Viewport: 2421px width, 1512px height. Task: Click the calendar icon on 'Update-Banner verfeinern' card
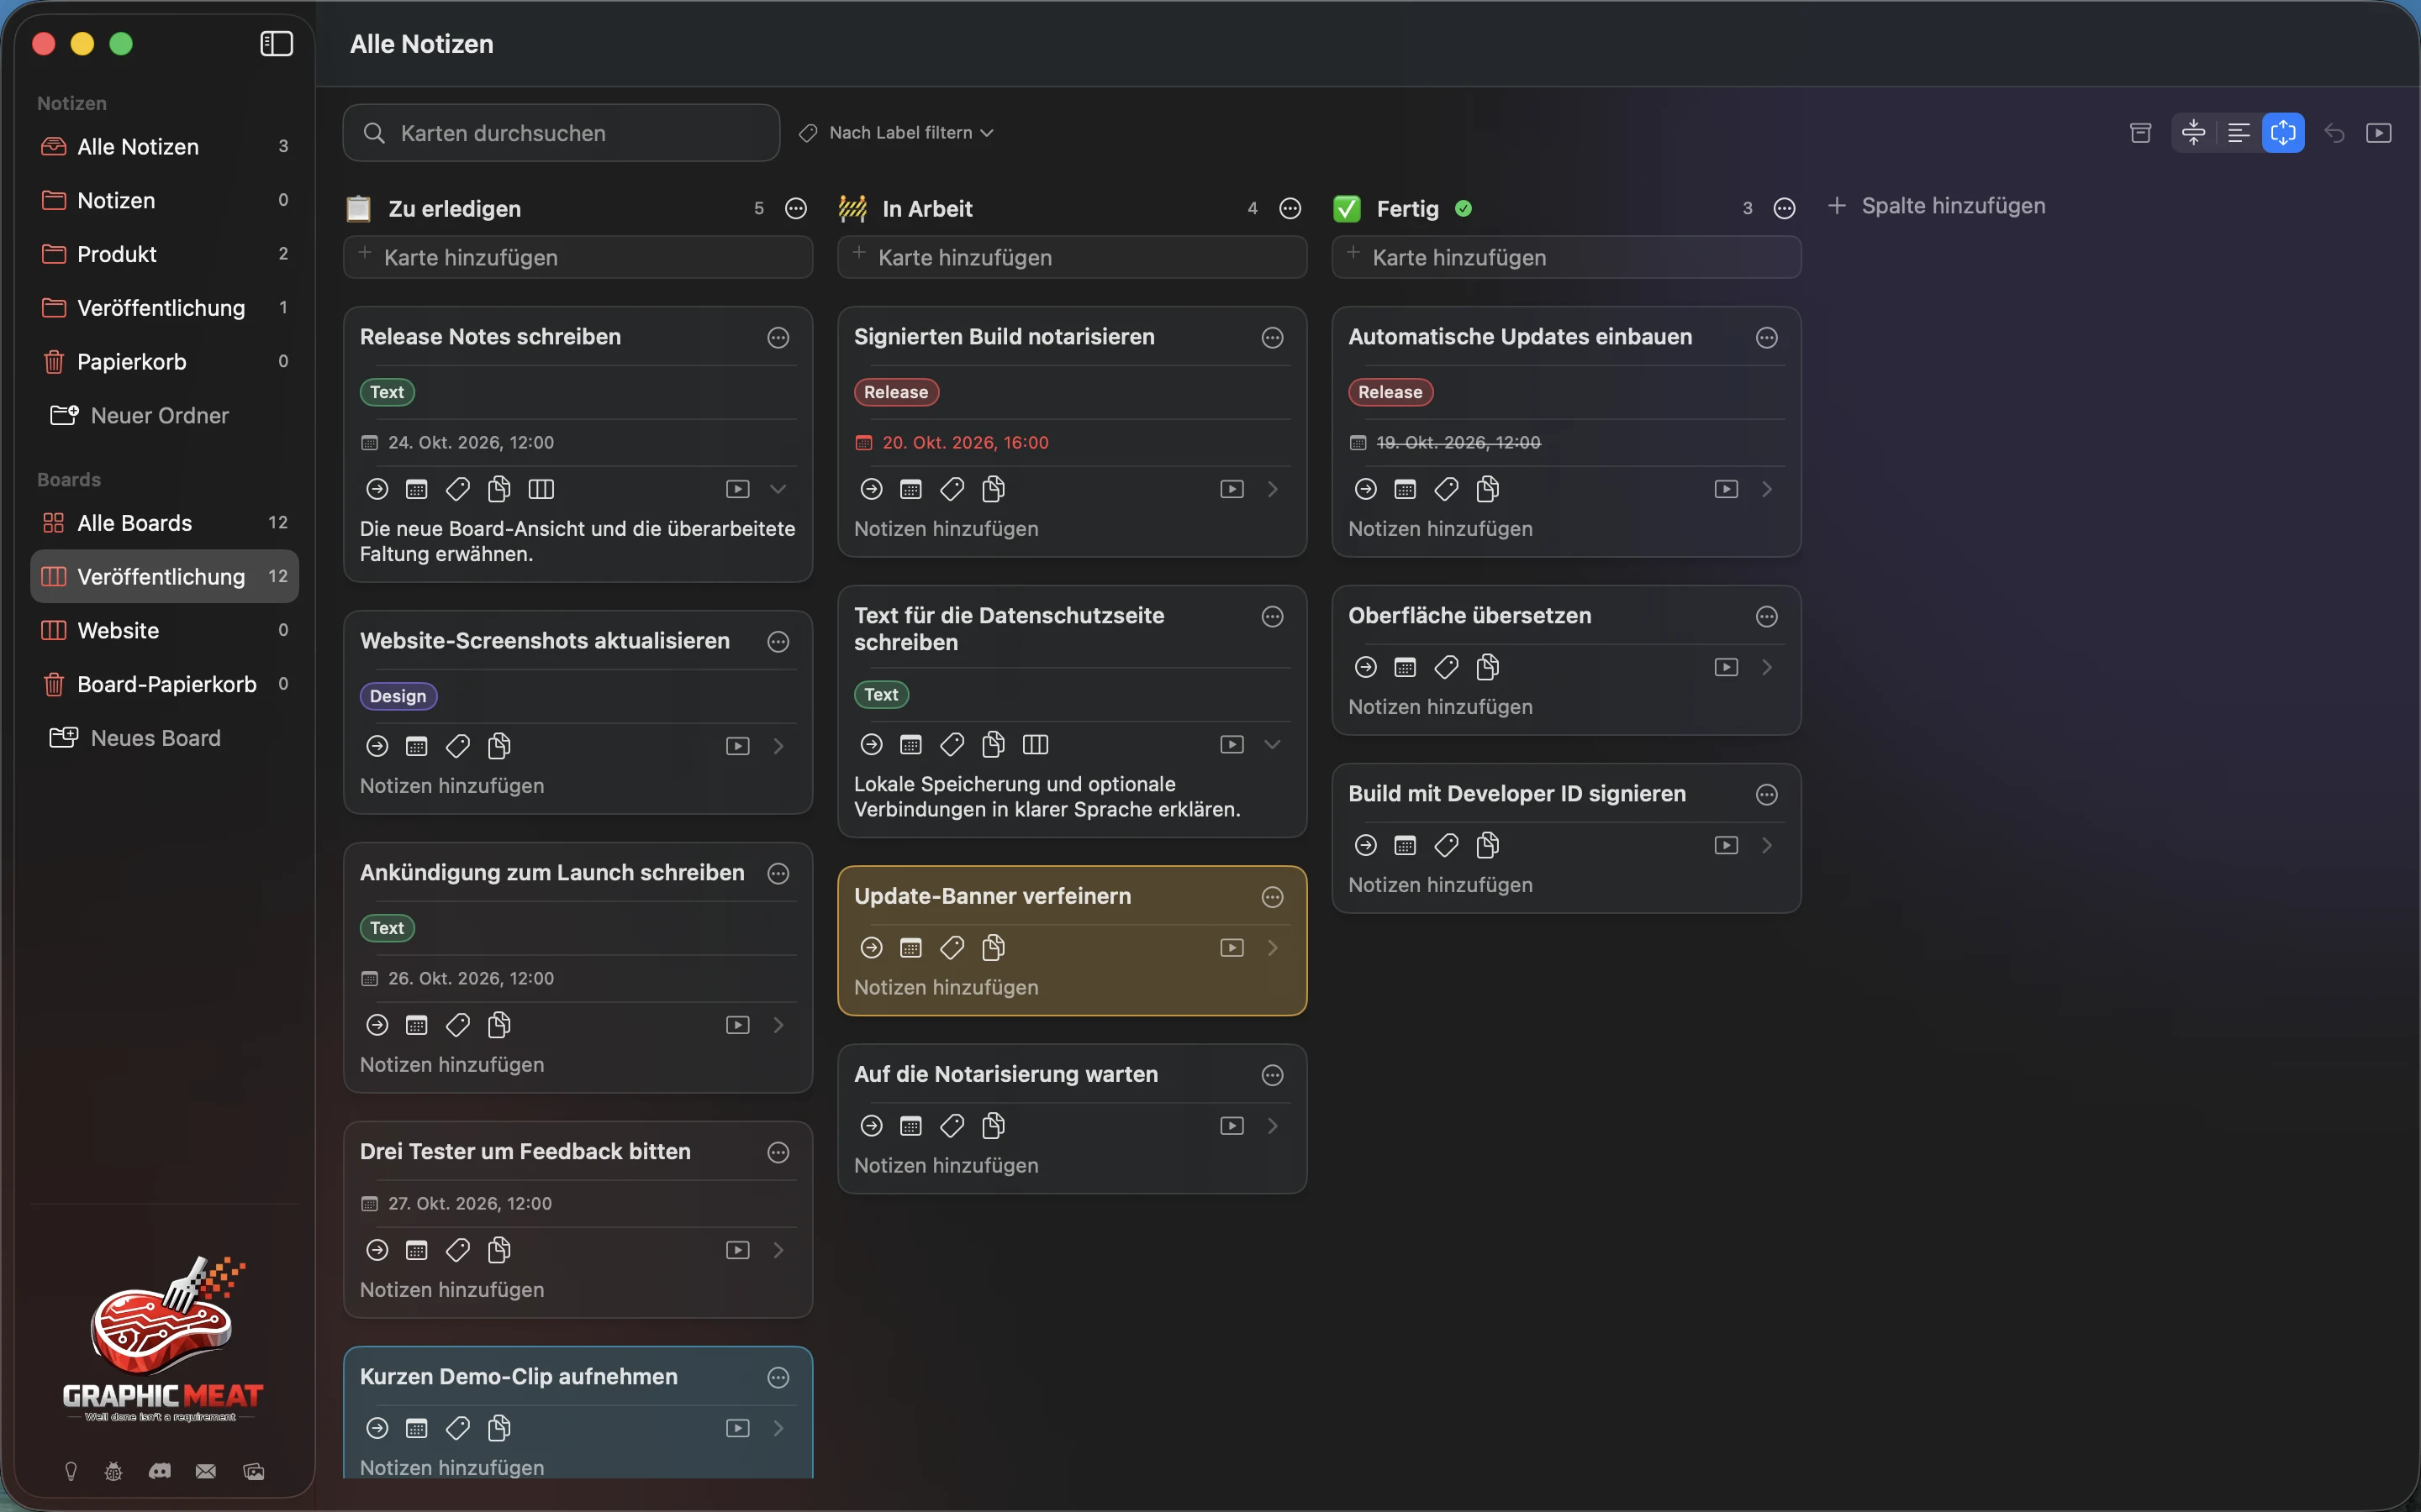[x=910, y=948]
